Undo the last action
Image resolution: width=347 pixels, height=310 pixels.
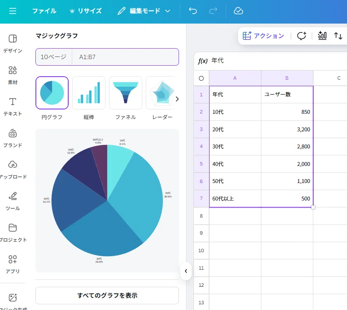(x=193, y=11)
